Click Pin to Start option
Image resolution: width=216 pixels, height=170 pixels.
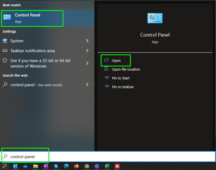121,78
